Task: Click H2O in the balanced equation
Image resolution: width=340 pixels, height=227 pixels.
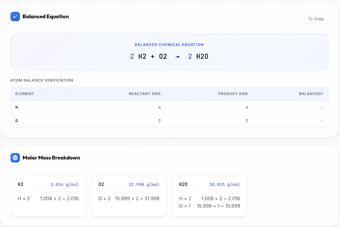Action: pyautogui.click(x=202, y=57)
